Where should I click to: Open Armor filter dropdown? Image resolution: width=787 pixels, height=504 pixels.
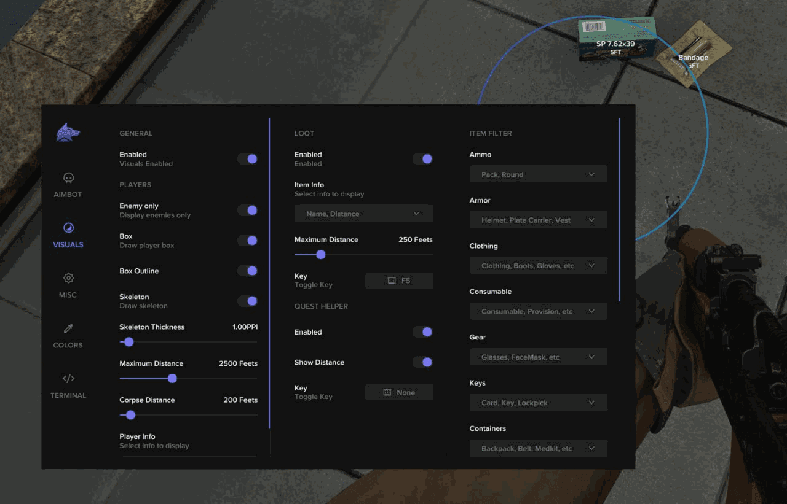pos(539,220)
